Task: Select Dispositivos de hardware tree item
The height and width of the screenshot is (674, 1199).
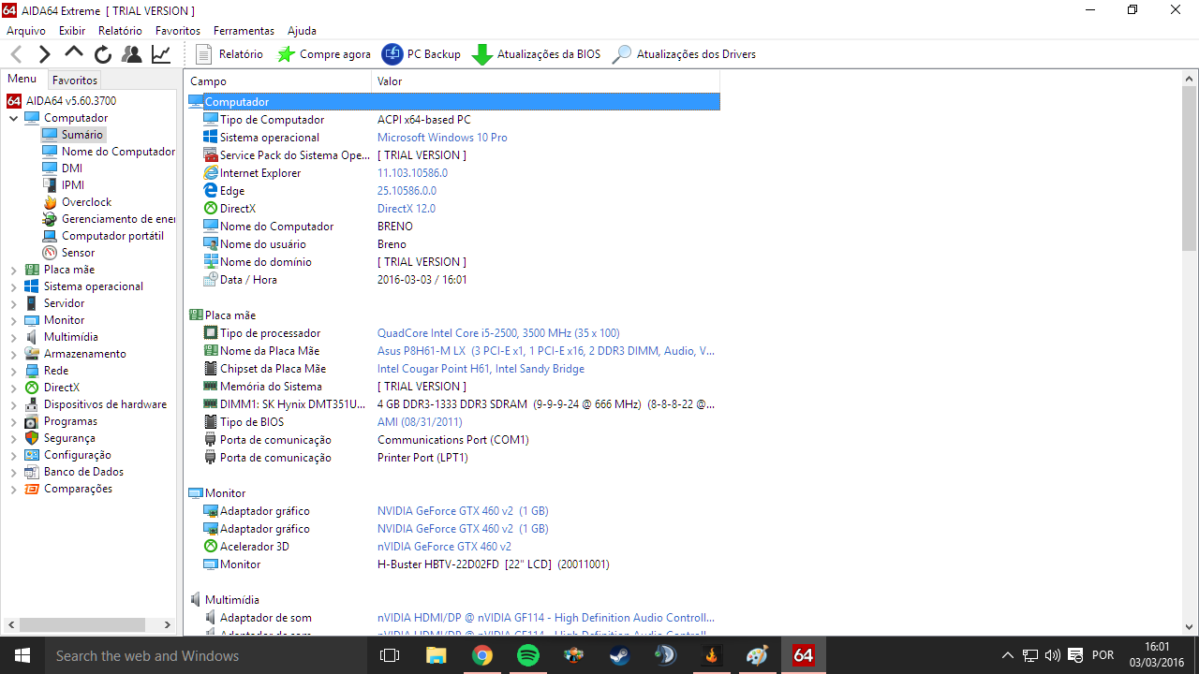Action: (105, 404)
